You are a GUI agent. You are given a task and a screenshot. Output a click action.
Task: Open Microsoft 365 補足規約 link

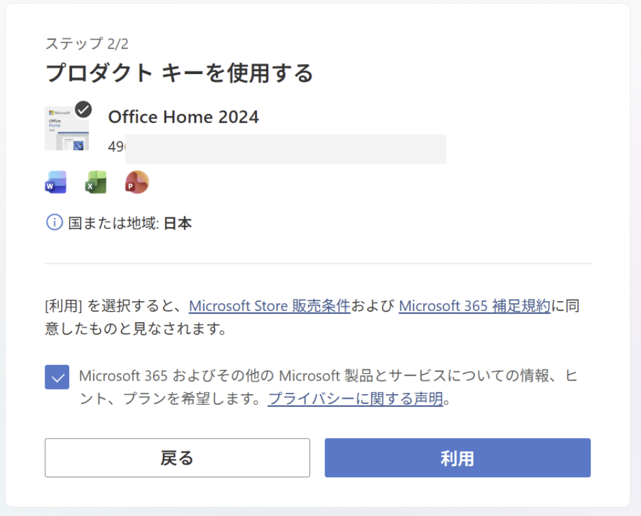coord(474,306)
